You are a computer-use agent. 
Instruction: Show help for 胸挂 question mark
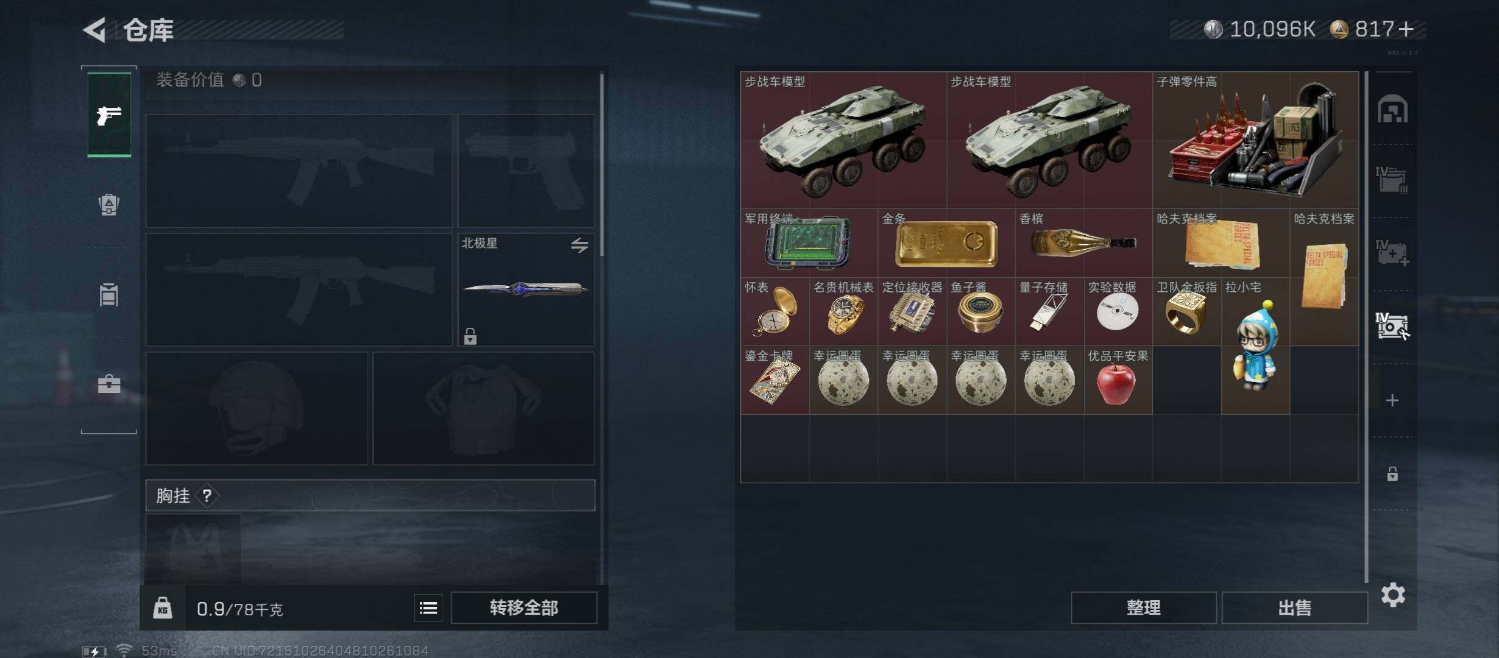pyautogui.click(x=208, y=495)
